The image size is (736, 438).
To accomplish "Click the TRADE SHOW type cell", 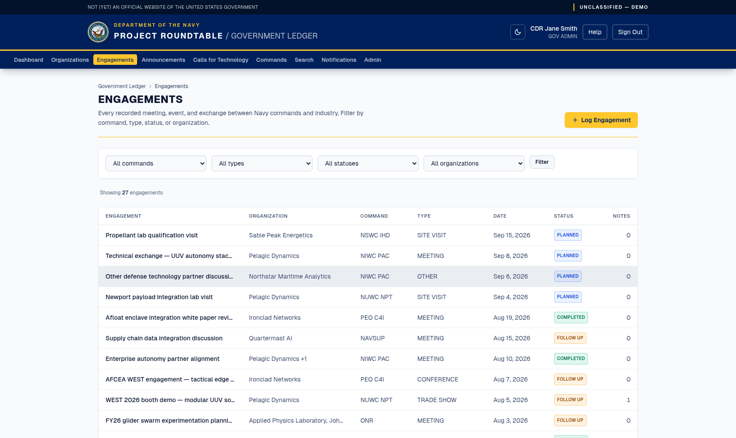I will (x=437, y=400).
